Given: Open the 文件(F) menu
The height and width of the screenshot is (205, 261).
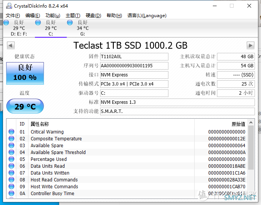Looking at the screenshot, I should (x=13, y=16).
